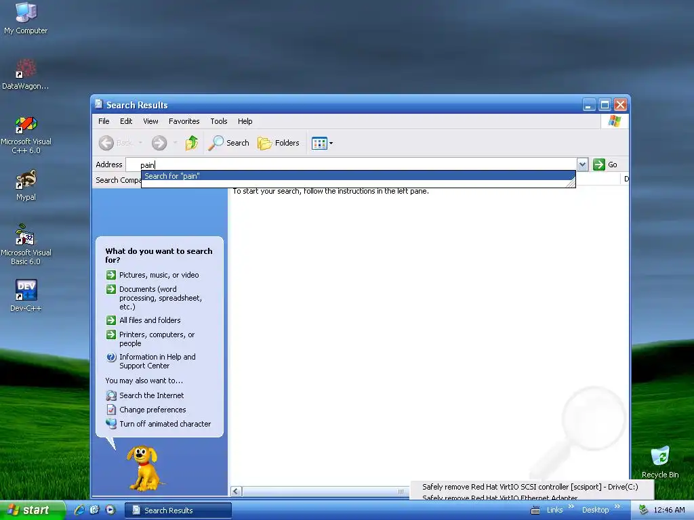694x520 pixels.
Task: Close the Search Results window
Action: coord(621,105)
